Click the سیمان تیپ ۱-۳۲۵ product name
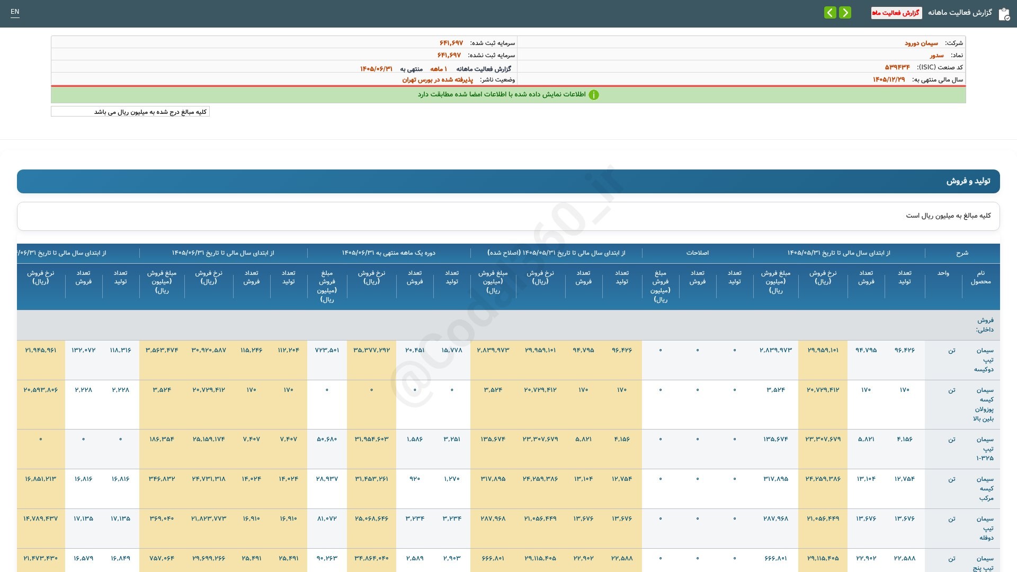The width and height of the screenshot is (1017, 572). (985, 449)
